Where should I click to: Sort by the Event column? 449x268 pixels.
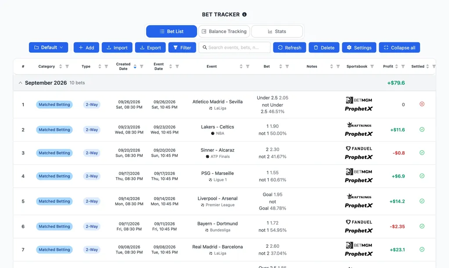click(x=241, y=66)
